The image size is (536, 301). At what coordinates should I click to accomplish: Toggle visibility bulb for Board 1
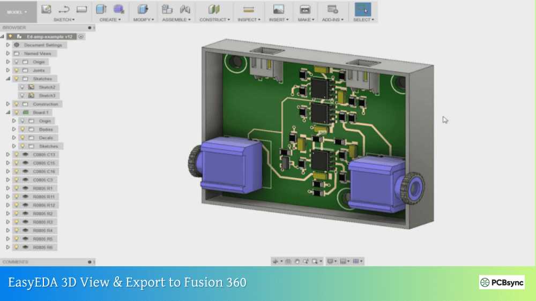pyautogui.click(x=17, y=112)
